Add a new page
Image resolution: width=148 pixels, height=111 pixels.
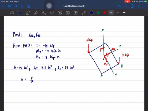(132, 6)
